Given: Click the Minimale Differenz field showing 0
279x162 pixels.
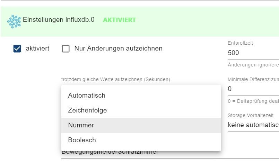Looking at the screenshot, I should [x=253, y=89].
